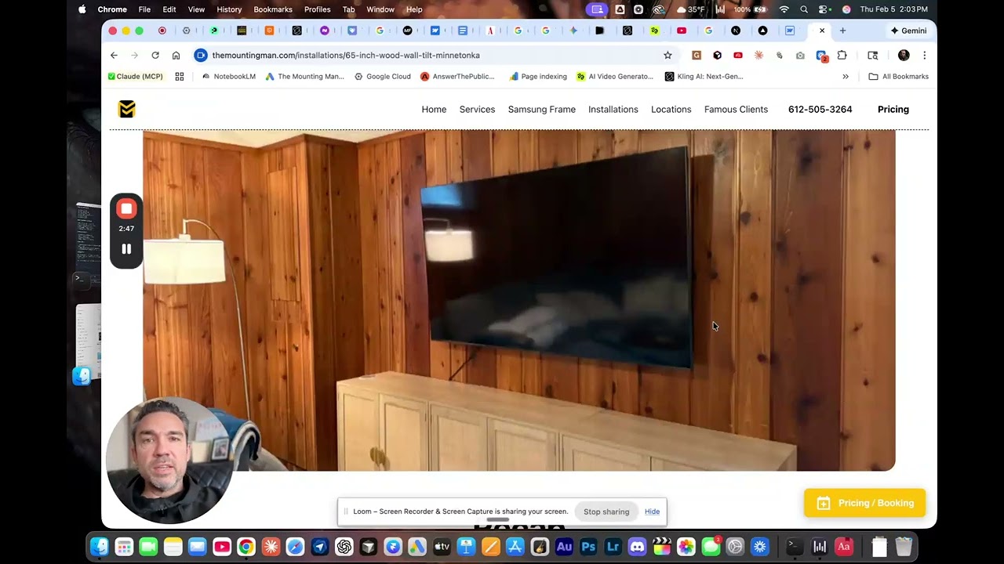Click the yellow Pricing / Booking button
The image size is (1004, 564).
point(864,503)
